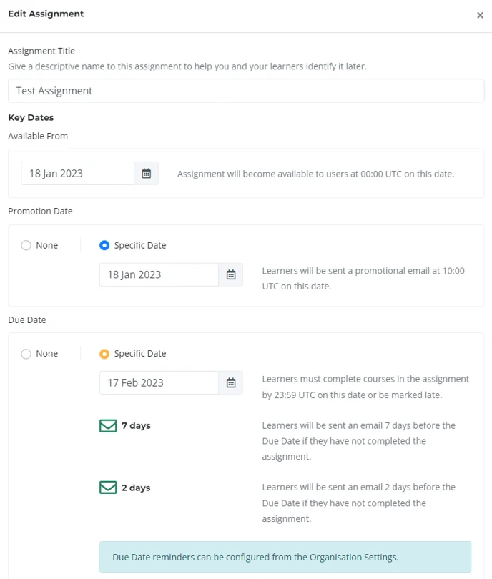
Task: Click the 2 days reminder label
Action: click(x=136, y=488)
